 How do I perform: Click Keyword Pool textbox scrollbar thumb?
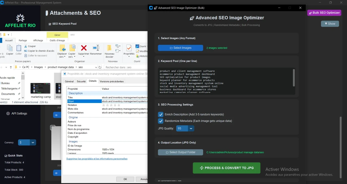coord(294,77)
